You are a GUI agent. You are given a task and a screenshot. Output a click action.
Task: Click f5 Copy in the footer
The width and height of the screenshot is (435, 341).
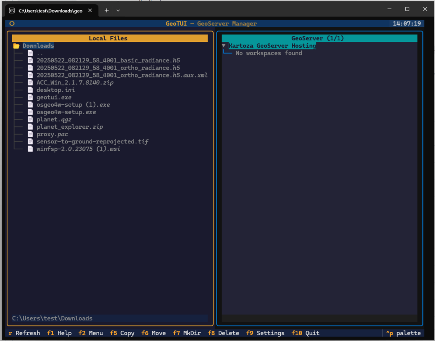[122, 333]
